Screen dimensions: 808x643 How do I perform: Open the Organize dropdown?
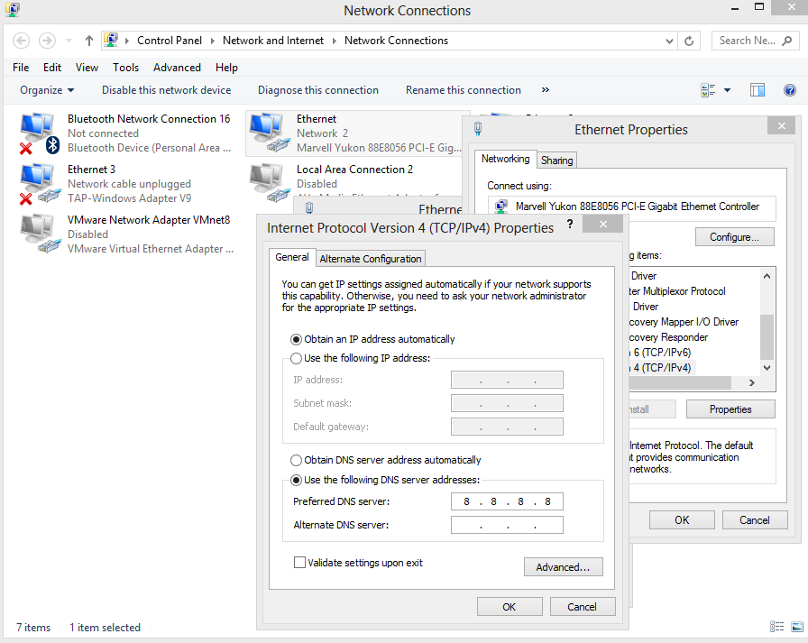[47, 90]
